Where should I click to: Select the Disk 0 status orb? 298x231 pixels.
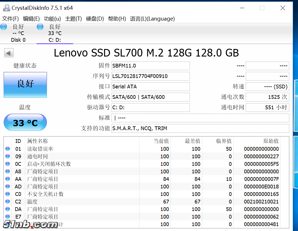click(3, 27)
